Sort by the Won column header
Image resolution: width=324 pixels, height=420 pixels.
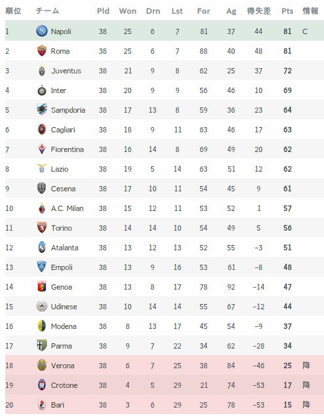click(x=128, y=11)
